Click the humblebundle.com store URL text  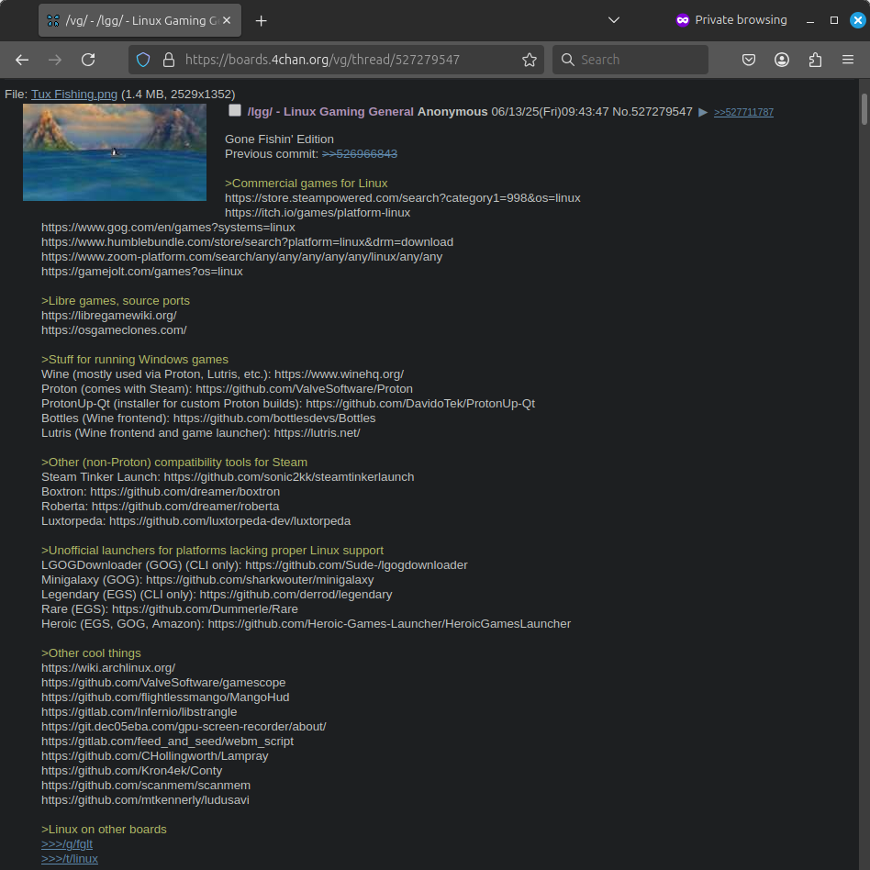tap(247, 242)
